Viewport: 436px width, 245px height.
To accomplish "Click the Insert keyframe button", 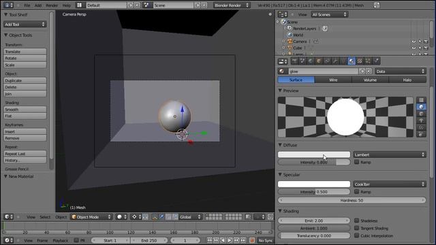I will coord(25,131).
